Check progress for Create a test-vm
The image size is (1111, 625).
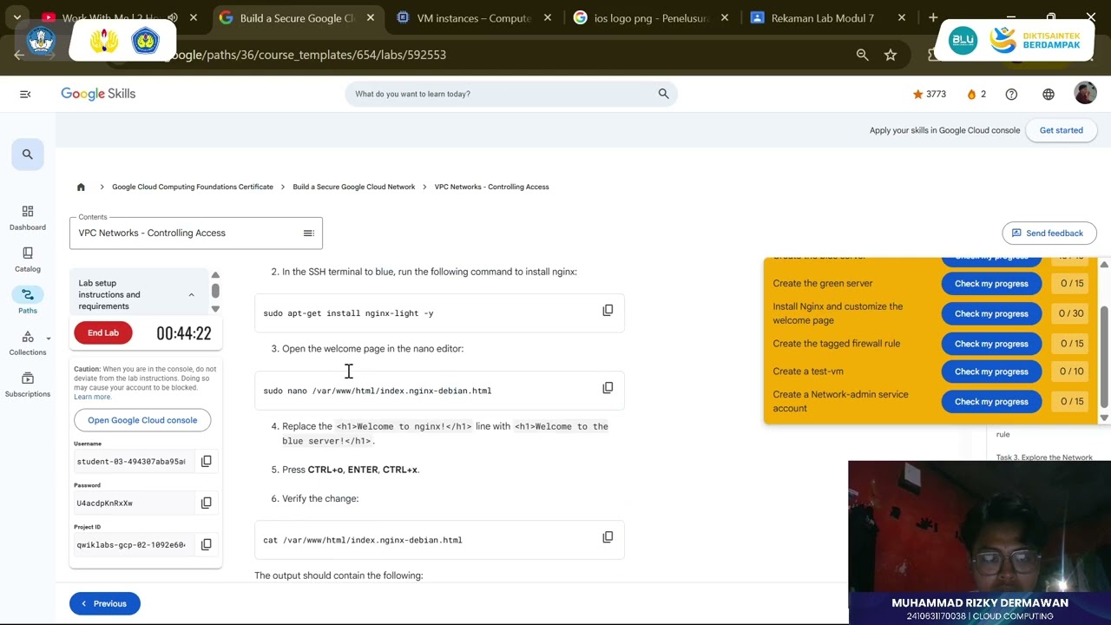991,372
